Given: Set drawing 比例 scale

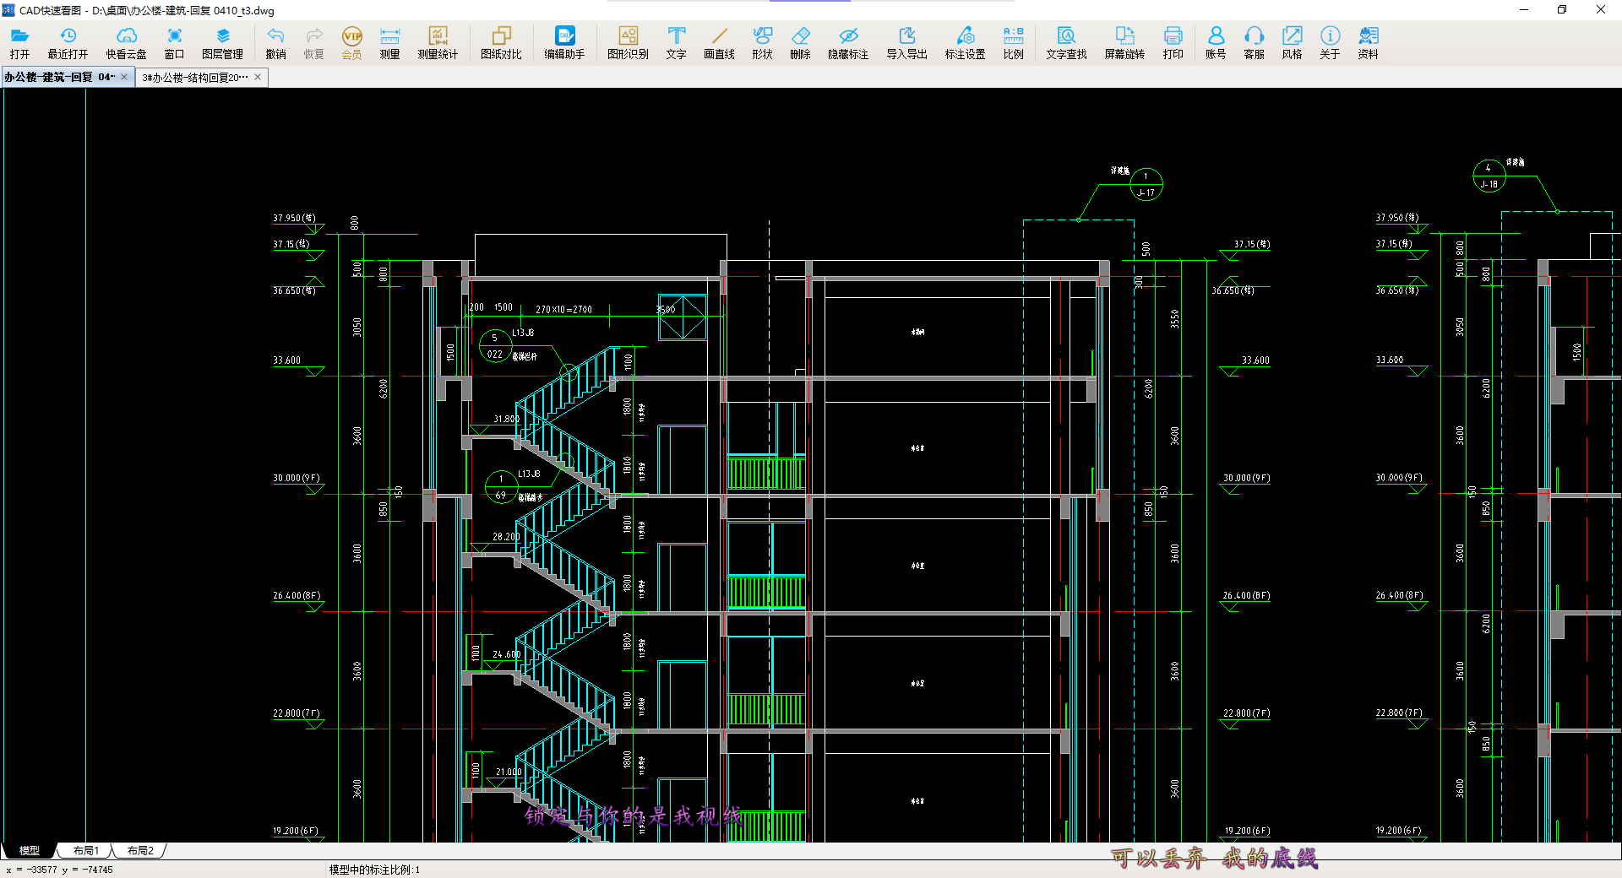Looking at the screenshot, I should click(x=1013, y=42).
